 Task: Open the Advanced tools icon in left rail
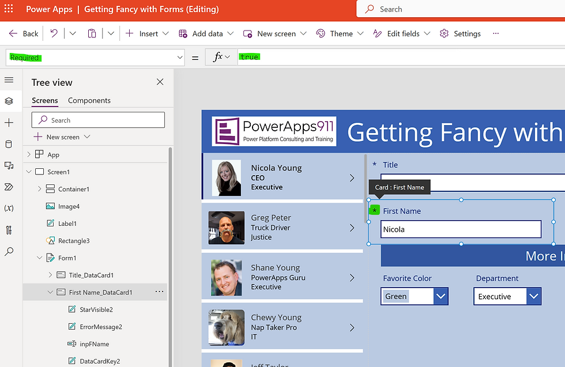[9, 230]
